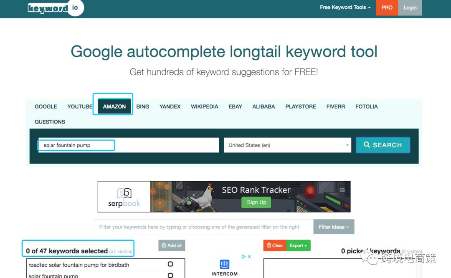
Task: Open the serpbook logo advertisement
Action: pyautogui.click(x=124, y=197)
